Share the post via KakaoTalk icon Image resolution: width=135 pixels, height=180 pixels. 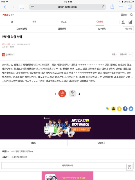click(113, 109)
